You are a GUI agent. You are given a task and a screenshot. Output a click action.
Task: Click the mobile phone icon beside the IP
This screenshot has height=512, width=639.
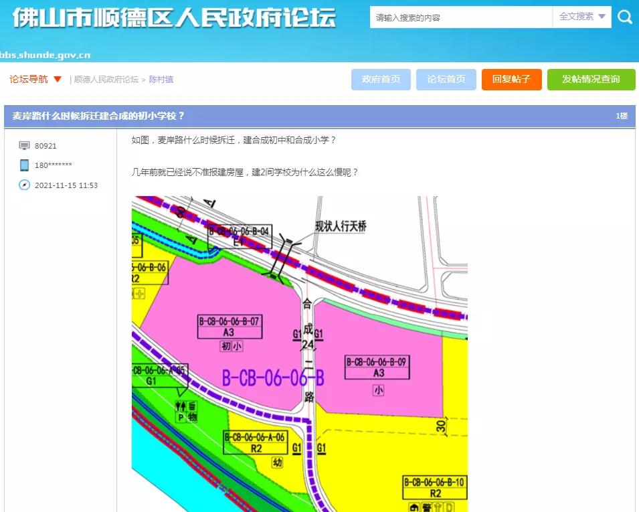[23, 165]
